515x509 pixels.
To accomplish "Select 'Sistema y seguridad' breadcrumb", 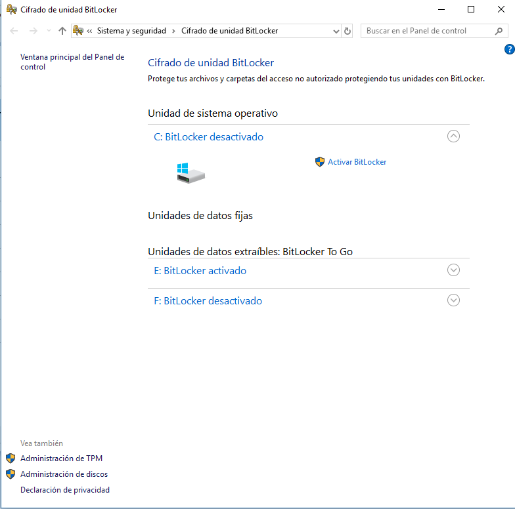I will point(131,31).
